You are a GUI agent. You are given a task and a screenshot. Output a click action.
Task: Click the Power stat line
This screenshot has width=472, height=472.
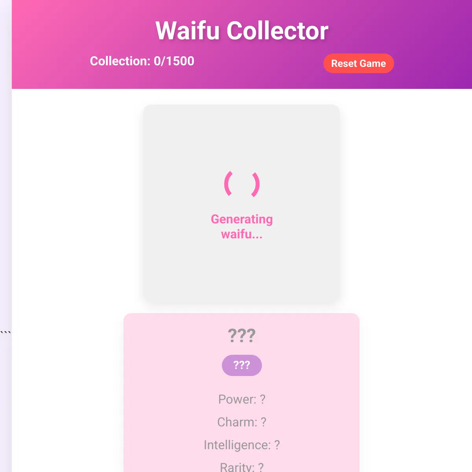click(242, 399)
